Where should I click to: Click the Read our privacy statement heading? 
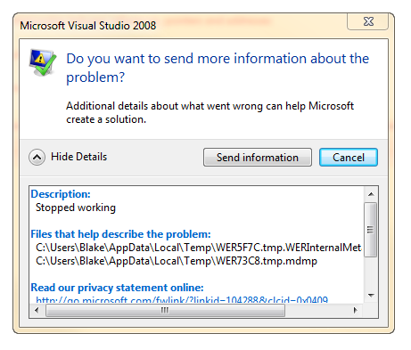click(x=117, y=288)
